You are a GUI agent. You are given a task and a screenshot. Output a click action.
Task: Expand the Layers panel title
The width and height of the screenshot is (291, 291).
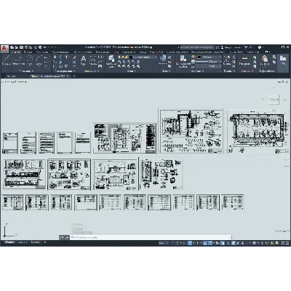[132, 71]
